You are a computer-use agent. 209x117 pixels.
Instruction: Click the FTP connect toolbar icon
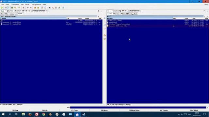[42, 8]
